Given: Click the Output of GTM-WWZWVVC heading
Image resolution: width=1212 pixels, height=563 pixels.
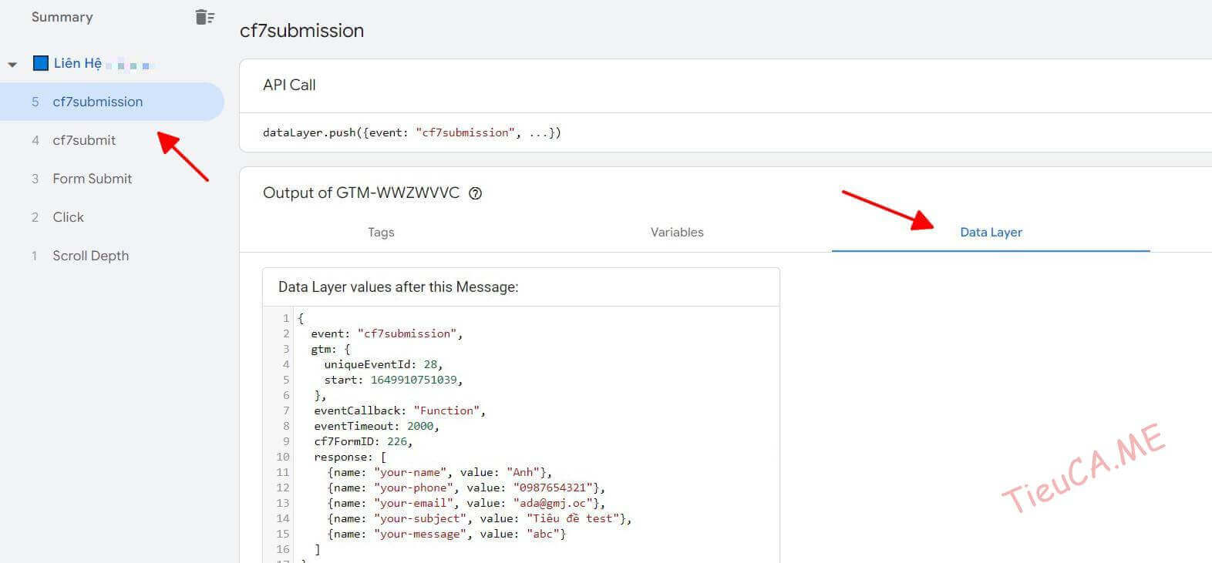Looking at the screenshot, I should 361,193.
